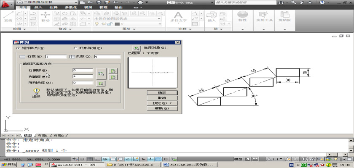Screen dimensions: 354x168
Task: Open the AutoCAD_2011实例教 taskbar window
Action: (190, 165)
